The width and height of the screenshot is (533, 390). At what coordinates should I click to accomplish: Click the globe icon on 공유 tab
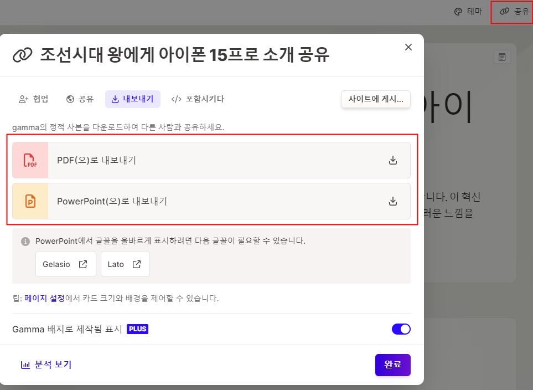click(70, 99)
